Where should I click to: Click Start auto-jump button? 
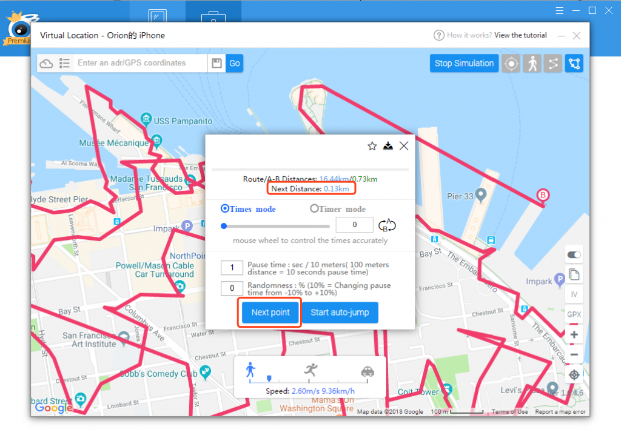340,313
